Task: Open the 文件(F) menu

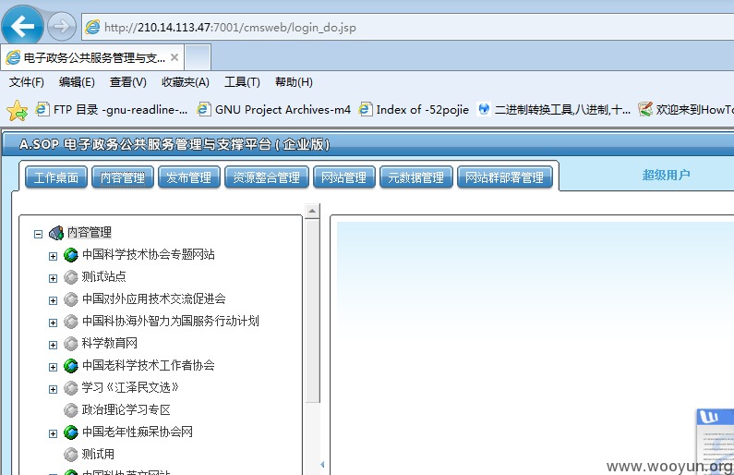Action: [27, 82]
